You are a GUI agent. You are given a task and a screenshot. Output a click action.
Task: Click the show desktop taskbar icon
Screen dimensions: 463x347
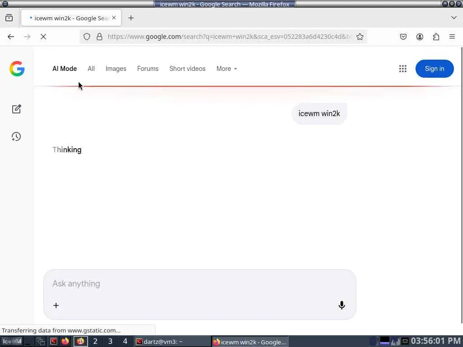28,342
